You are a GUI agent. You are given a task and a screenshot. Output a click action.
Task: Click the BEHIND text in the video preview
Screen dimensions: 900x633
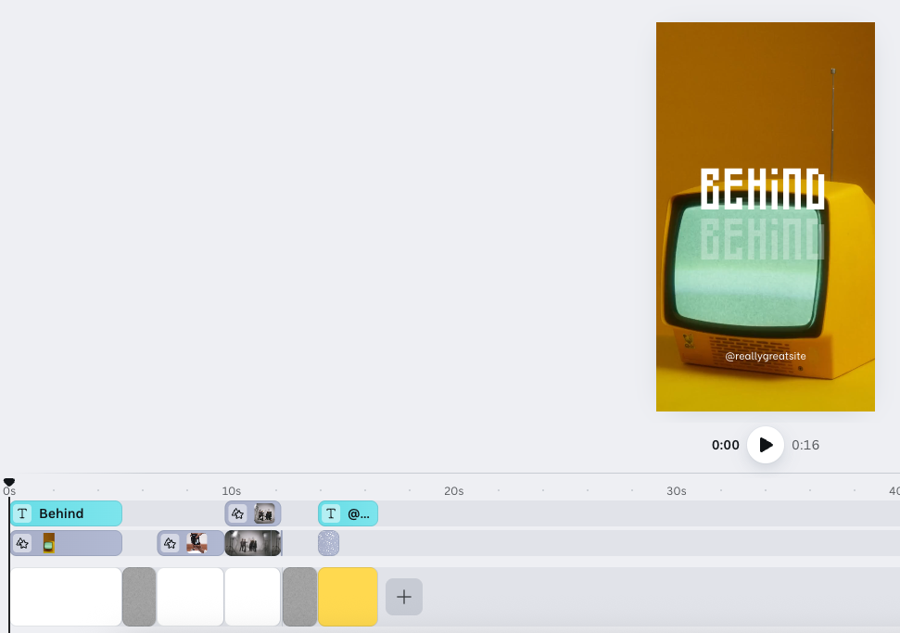tap(763, 187)
